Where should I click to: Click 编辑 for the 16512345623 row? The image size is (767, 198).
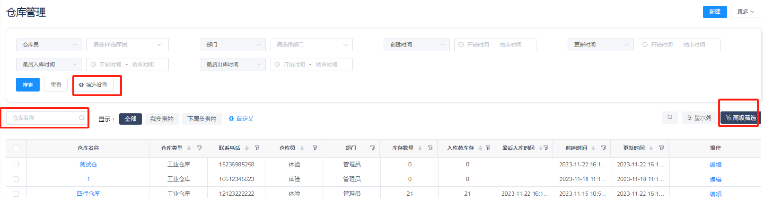pos(715,179)
